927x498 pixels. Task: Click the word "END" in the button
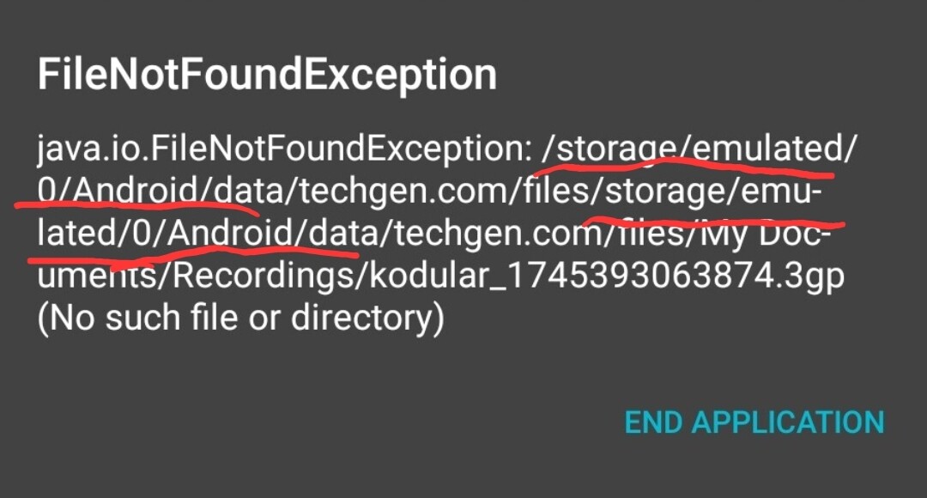tap(653, 422)
